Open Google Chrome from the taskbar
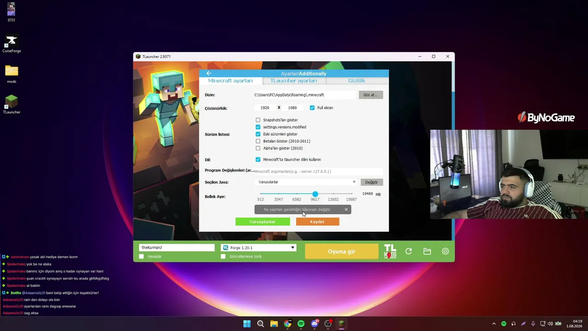Screen dimensions: 588x331 (x=288, y=324)
